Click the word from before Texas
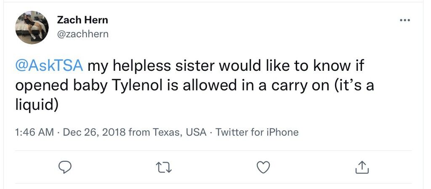The image size is (431, 189). (x=139, y=132)
